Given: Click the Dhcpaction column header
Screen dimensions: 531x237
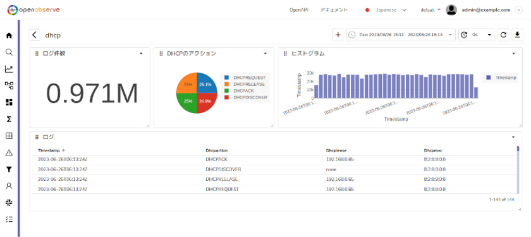Looking at the screenshot, I should tap(216, 150).
